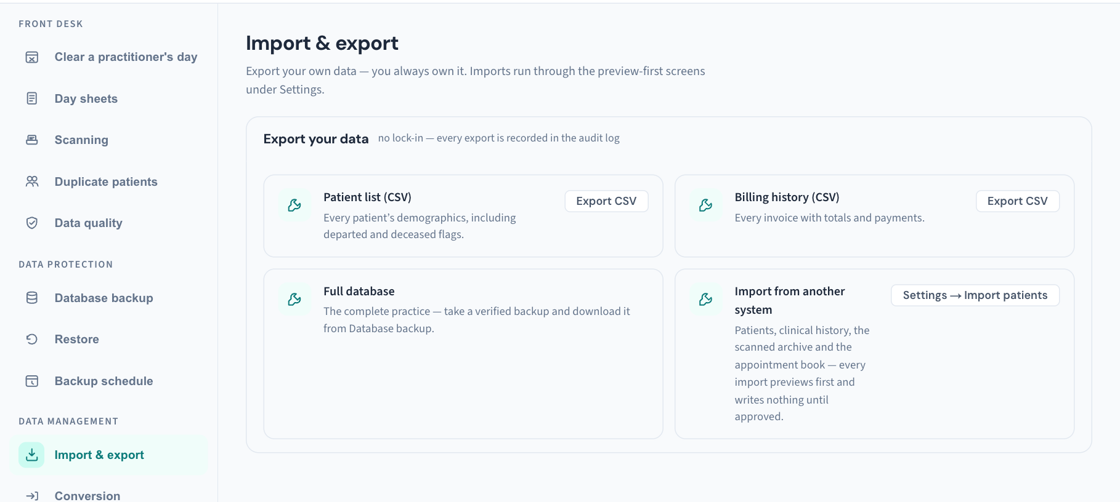This screenshot has width=1120, height=502.
Task: Click the Conversion arrow icon
Action: coord(32,496)
